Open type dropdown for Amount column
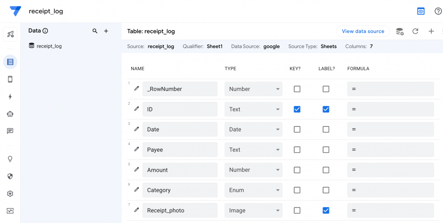 click(x=254, y=170)
